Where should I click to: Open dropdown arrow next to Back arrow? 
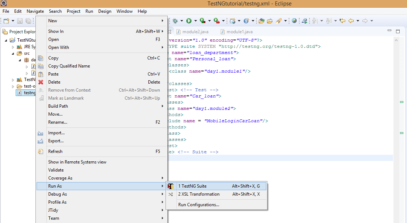(358, 21)
